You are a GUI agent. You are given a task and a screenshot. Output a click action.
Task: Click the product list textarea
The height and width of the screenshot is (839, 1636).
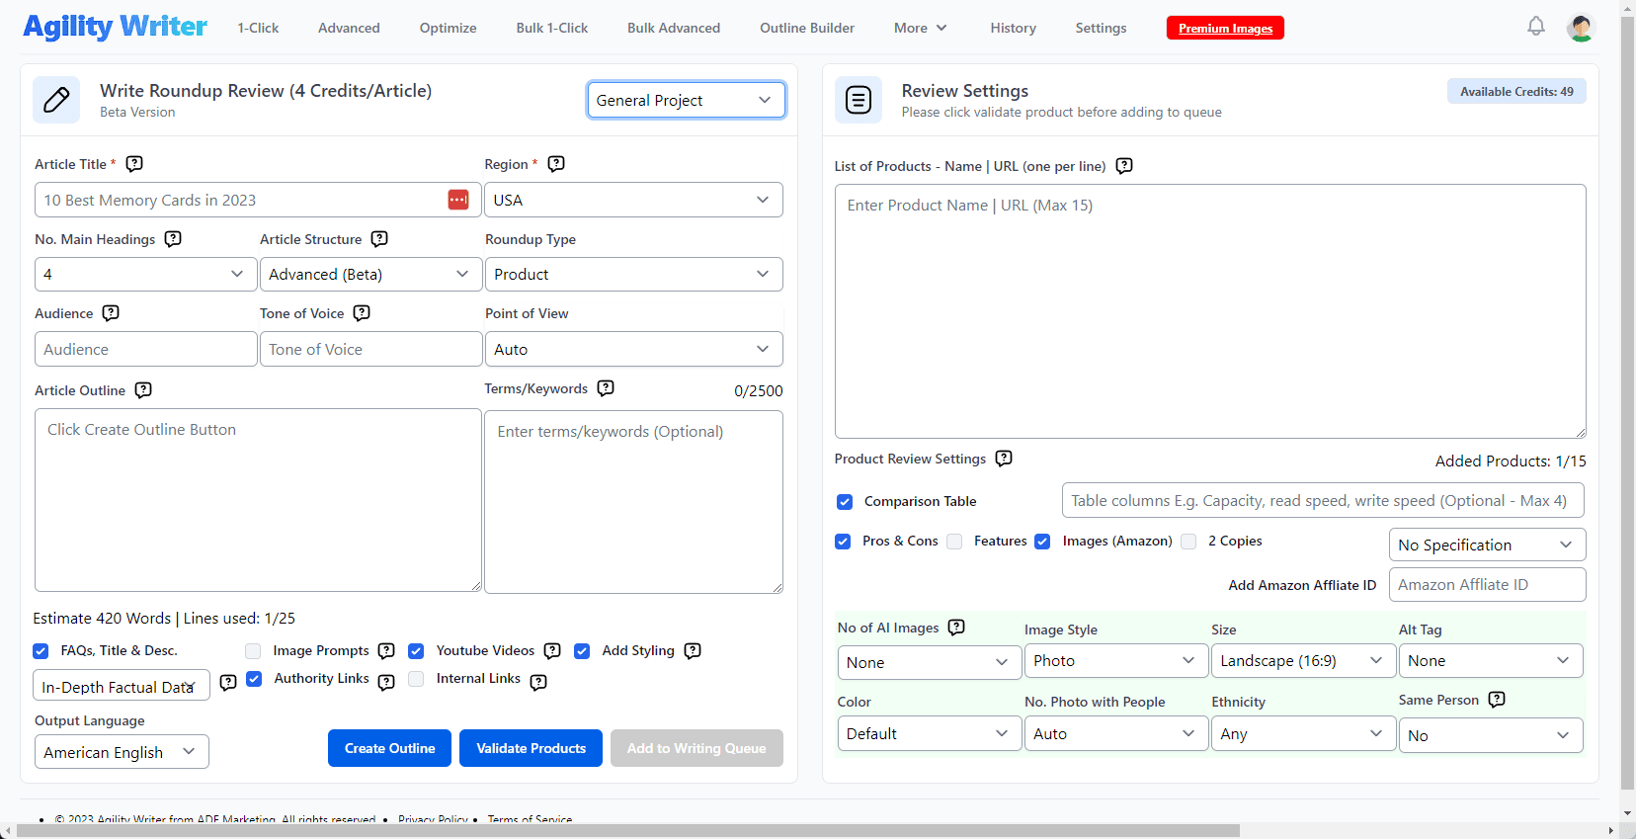(1210, 311)
